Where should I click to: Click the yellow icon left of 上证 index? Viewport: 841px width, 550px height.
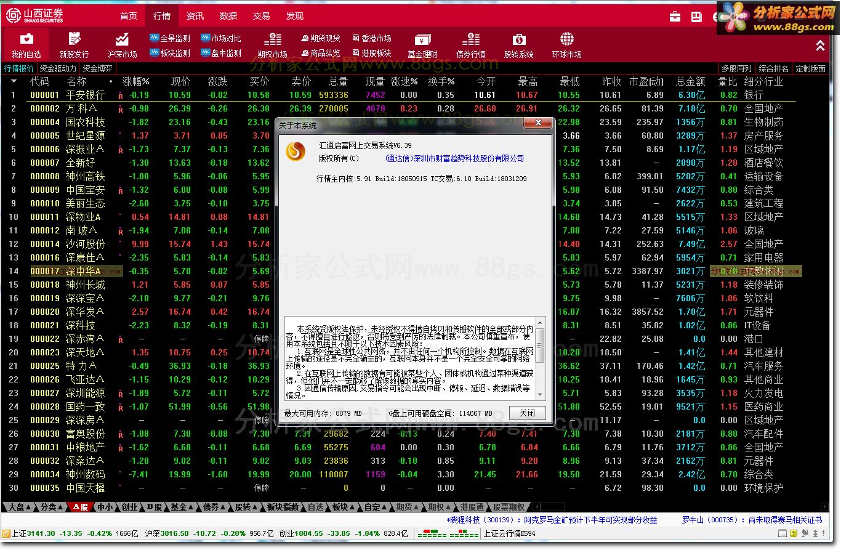[6, 533]
